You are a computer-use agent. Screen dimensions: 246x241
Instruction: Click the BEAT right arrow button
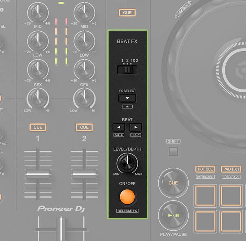[136, 127]
